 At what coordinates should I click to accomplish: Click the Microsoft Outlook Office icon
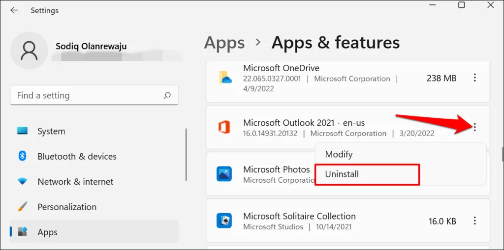click(224, 128)
